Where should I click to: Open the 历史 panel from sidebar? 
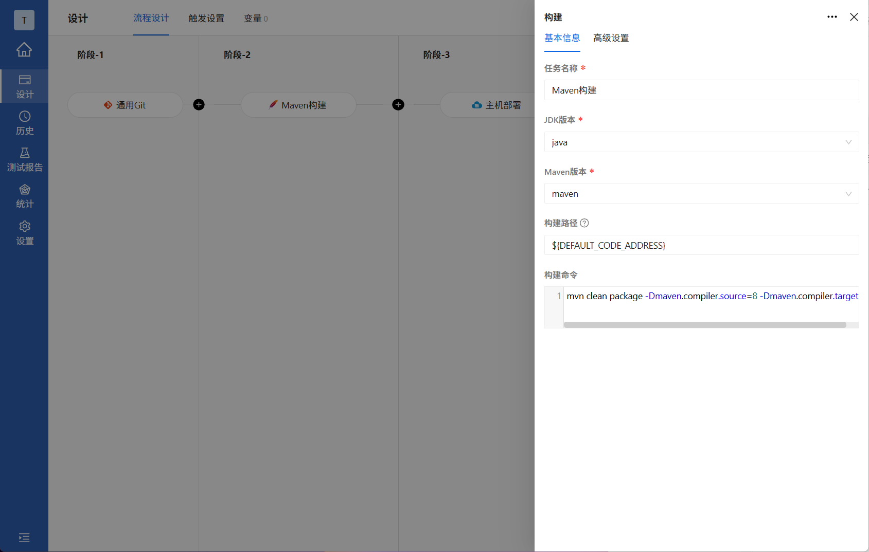point(24,122)
